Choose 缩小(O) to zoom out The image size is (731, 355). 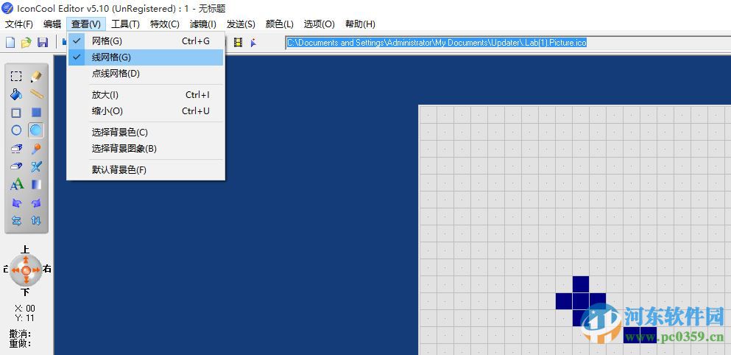pos(146,111)
